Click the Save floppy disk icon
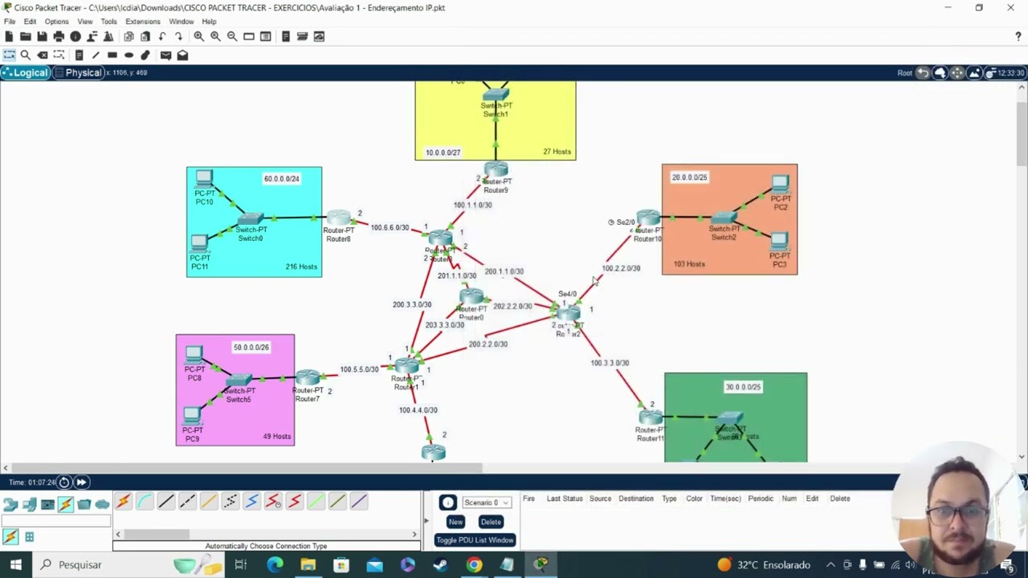 coord(42,36)
